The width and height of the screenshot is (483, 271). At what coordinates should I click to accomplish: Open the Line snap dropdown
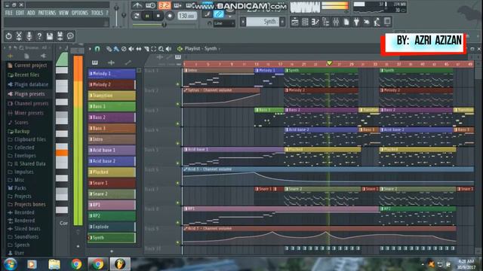coord(224,23)
